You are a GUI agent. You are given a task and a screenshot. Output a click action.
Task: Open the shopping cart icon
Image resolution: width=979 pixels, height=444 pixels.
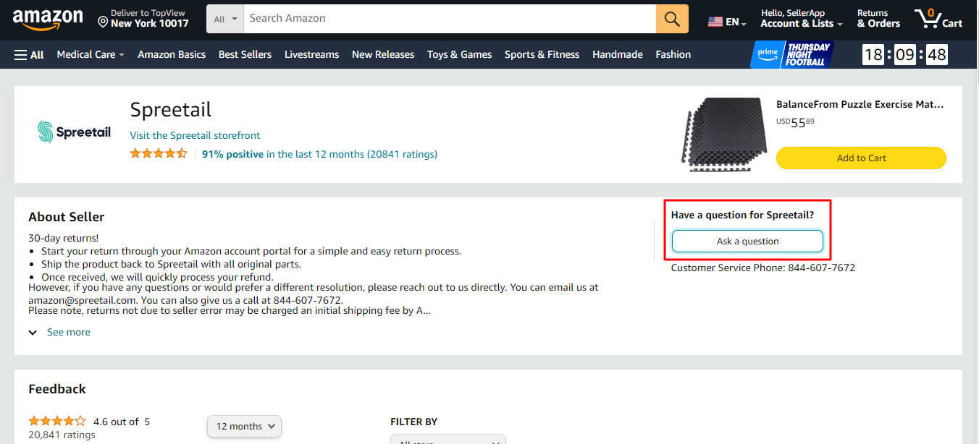938,19
